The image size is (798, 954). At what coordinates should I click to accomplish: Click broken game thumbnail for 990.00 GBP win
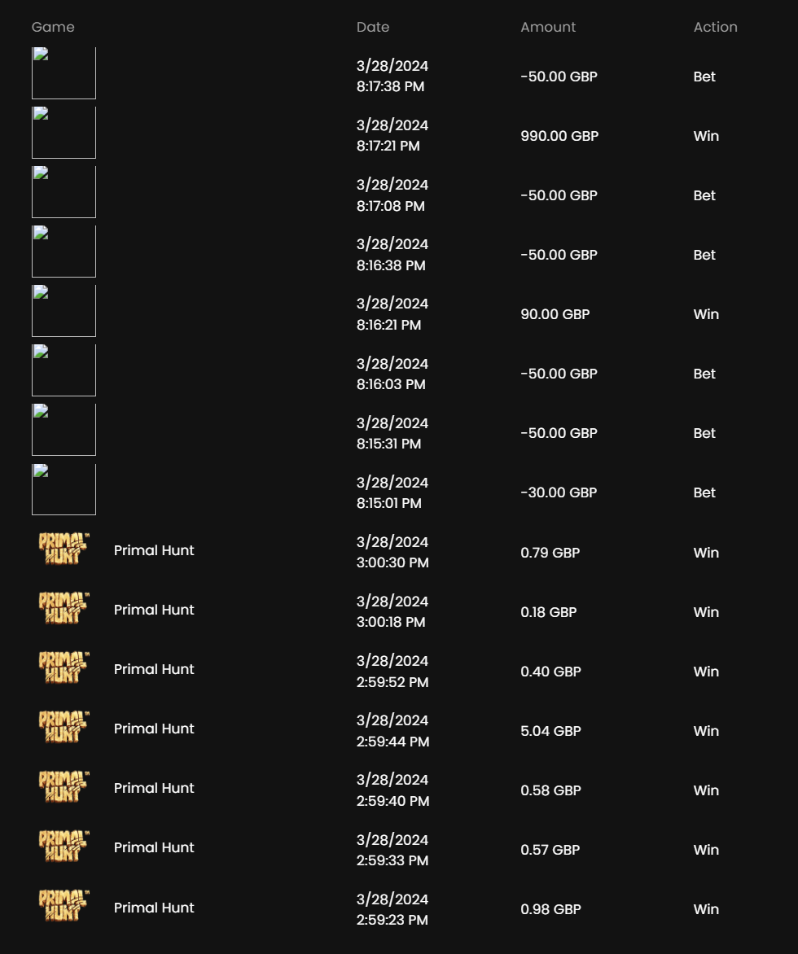click(64, 133)
